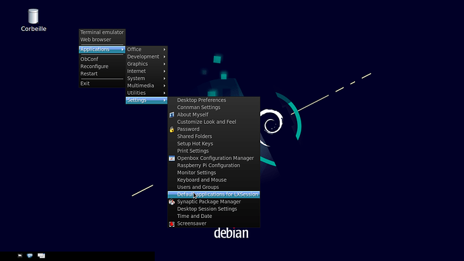This screenshot has height=261, width=464.
Task: Open Openbox Configuration Manager entry
Action: tap(214, 158)
